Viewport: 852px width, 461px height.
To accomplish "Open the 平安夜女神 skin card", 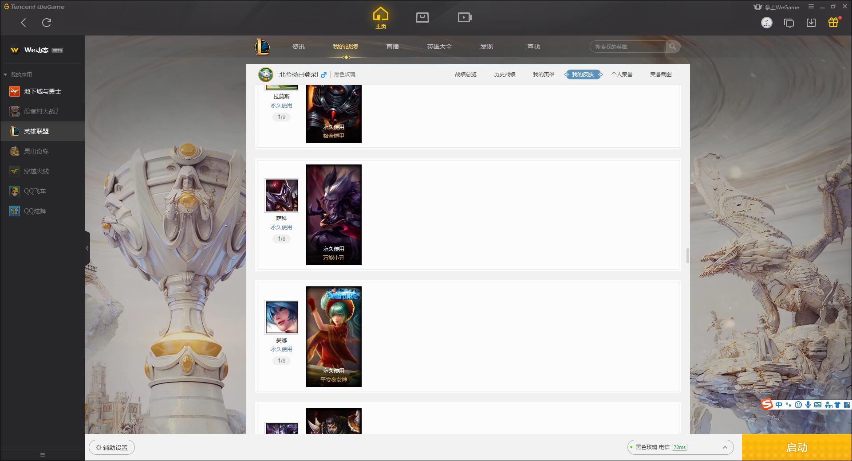I will click(334, 337).
